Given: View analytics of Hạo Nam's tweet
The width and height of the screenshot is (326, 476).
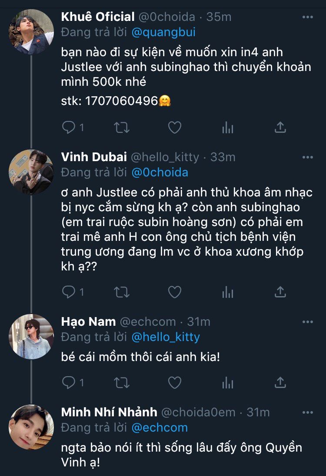Looking at the screenshot, I should click(x=228, y=383).
